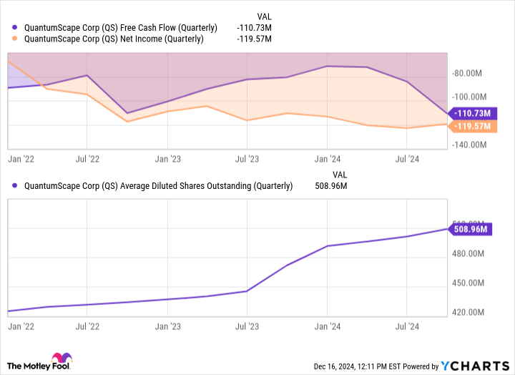Click the -80.00M axis label

click(467, 73)
